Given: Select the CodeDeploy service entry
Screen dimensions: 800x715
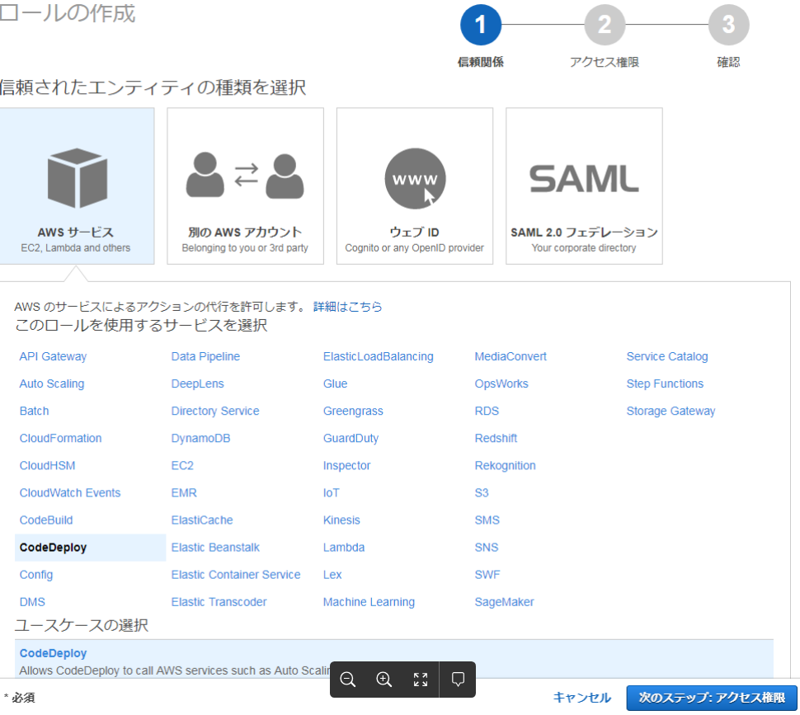Looking at the screenshot, I should pyautogui.click(x=54, y=547).
